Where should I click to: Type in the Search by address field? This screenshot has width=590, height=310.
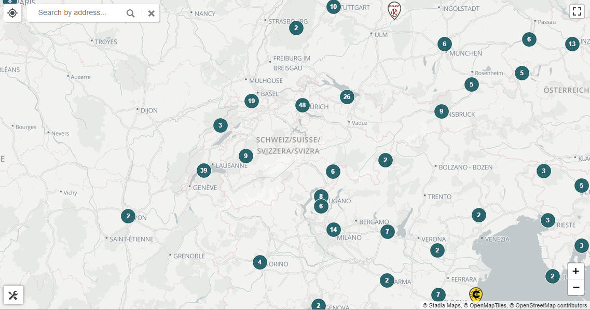pos(75,13)
